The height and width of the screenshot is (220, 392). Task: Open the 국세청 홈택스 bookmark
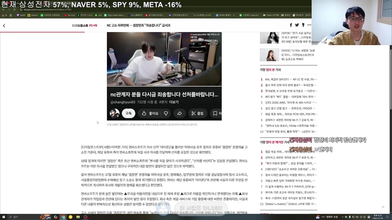[226, 15]
